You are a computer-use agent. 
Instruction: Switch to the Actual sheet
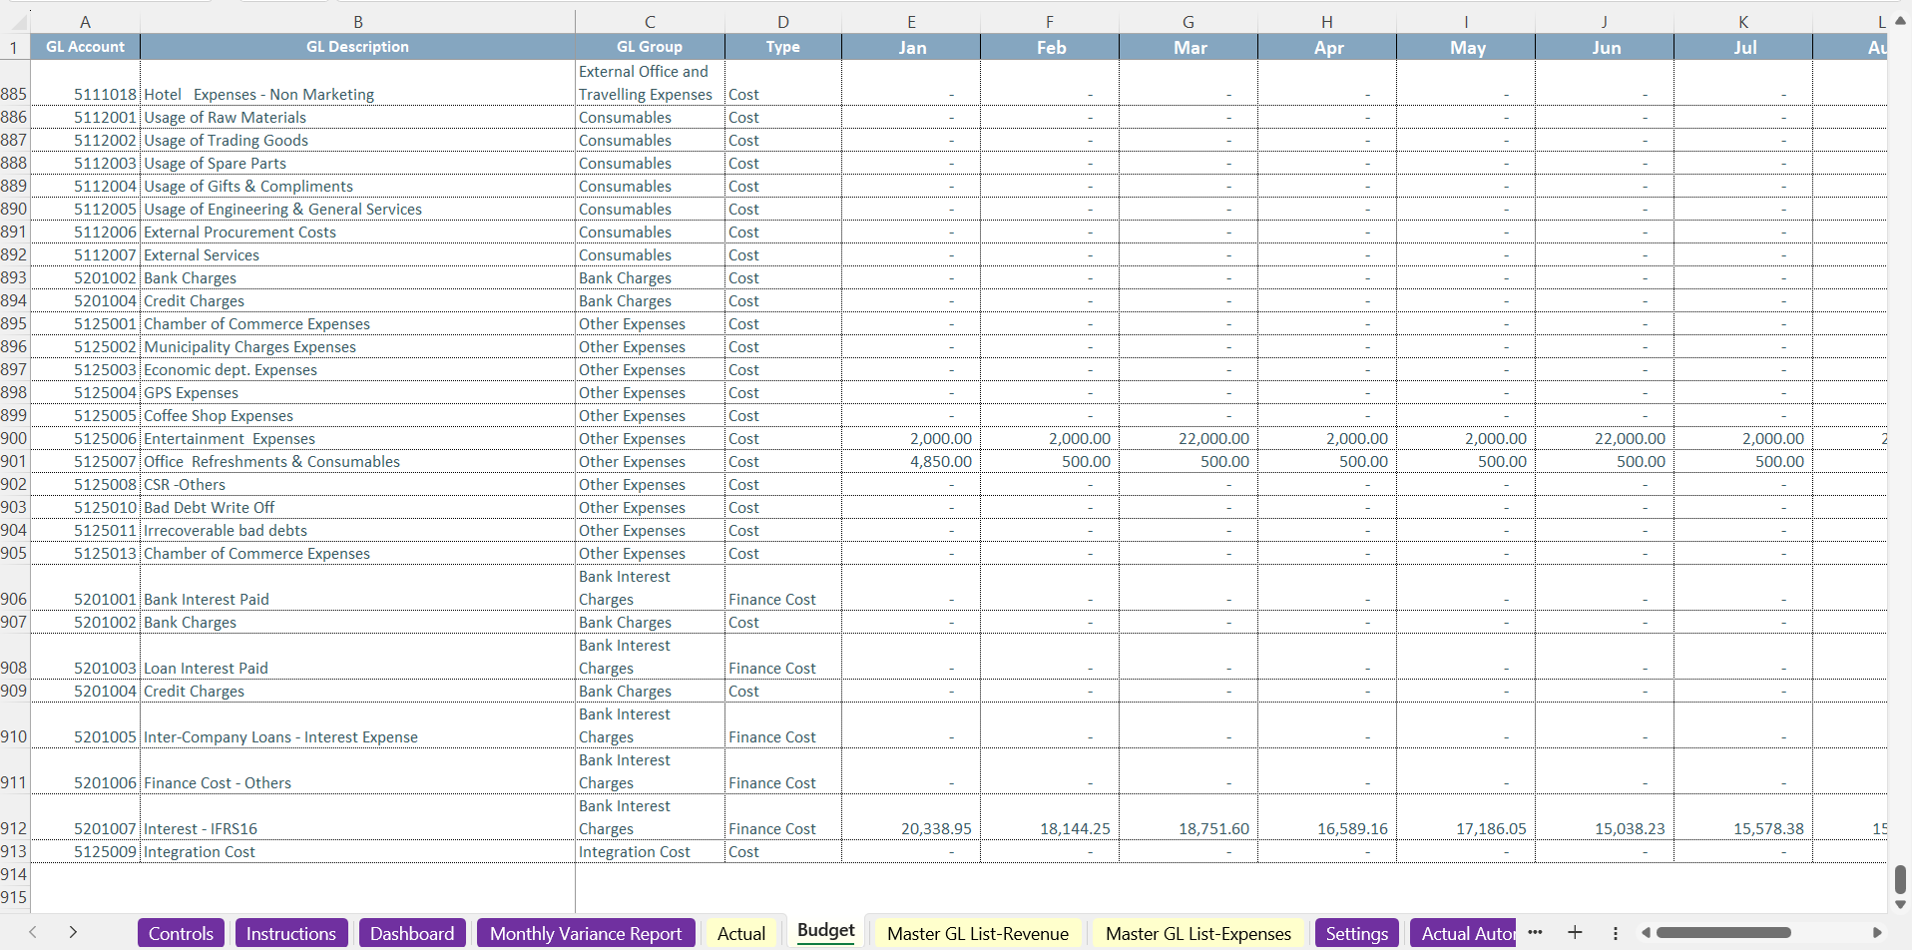[x=740, y=933]
